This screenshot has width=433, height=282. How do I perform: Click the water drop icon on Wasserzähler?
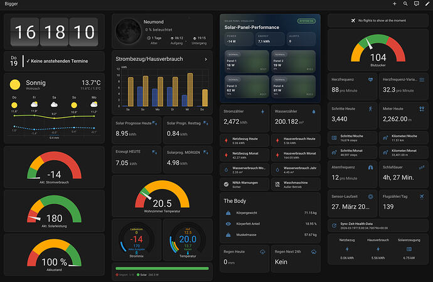[314, 111]
